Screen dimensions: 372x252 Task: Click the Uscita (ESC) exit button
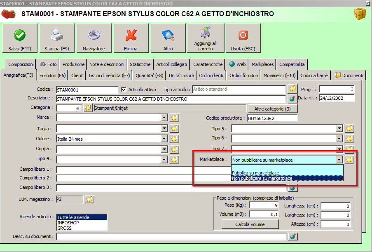pos(243,38)
